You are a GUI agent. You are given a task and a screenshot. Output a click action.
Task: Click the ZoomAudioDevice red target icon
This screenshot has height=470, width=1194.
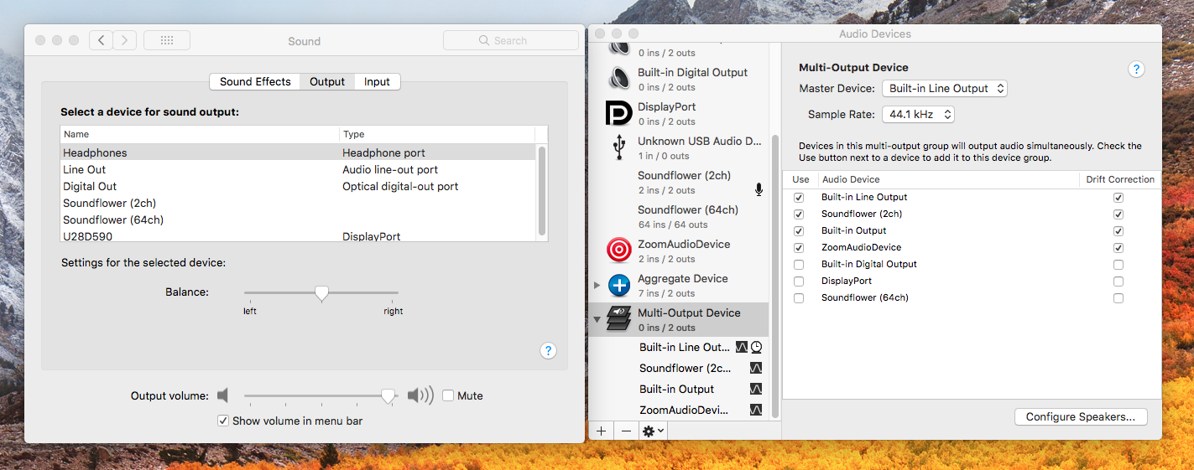619,250
